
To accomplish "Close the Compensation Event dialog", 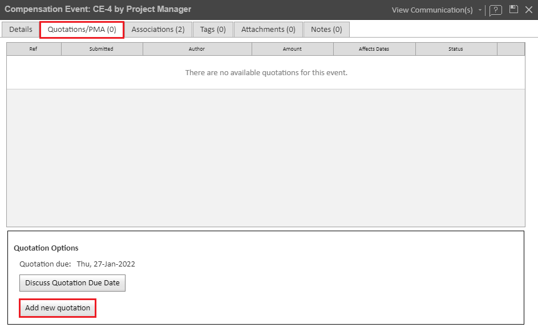I will point(529,10).
